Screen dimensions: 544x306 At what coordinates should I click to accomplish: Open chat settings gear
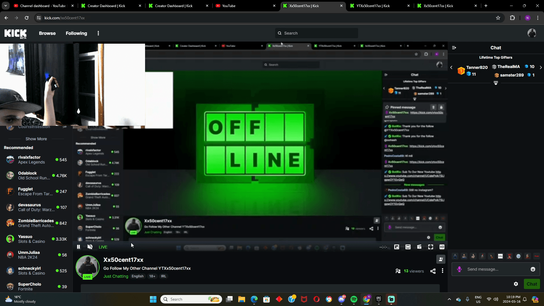click(516, 284)
